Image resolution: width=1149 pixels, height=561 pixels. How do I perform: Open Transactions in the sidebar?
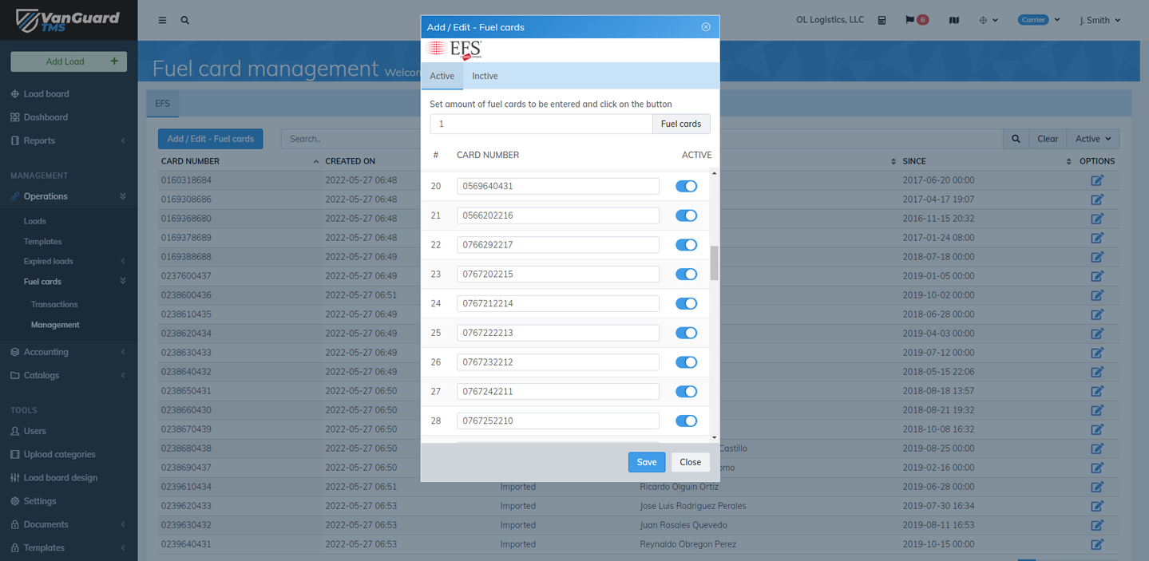click(54, 304)
